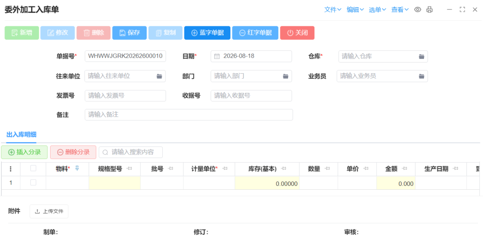Click the 复制 button
This screenshot has width=483, height=238.
pos(165,33)
